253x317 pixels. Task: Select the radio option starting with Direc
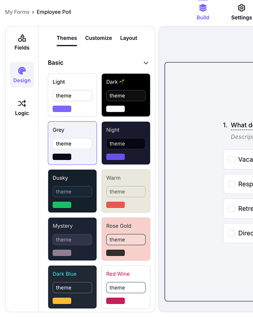tap(232, 233)
